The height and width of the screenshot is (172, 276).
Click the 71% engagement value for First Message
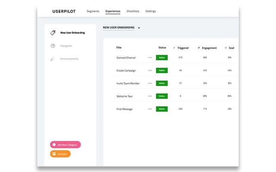click(205, 109)
